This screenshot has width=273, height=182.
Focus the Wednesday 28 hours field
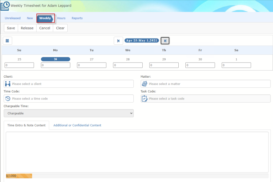point(128,65)
